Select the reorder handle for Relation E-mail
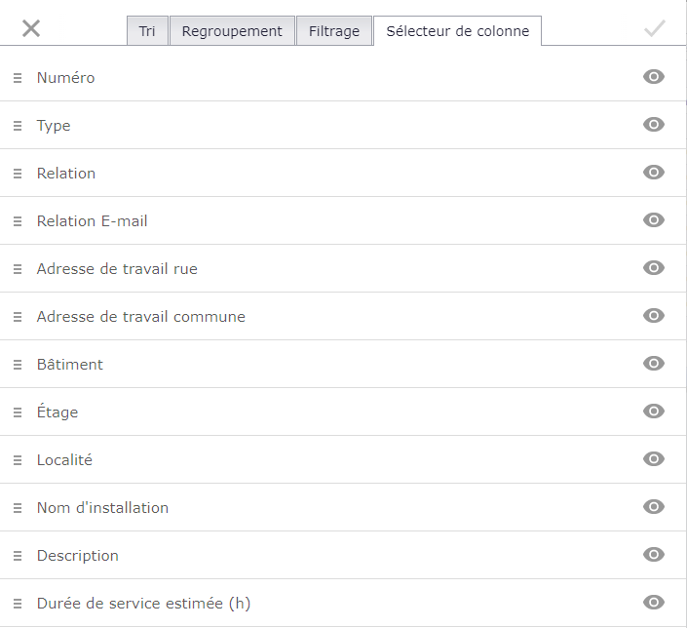Screen dimensions: 687x628 [x=18, y=221]
